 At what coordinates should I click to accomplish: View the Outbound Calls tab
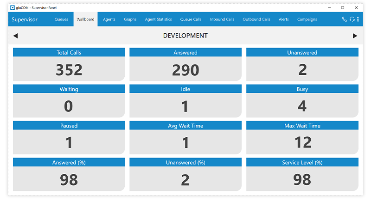point(256,19)
